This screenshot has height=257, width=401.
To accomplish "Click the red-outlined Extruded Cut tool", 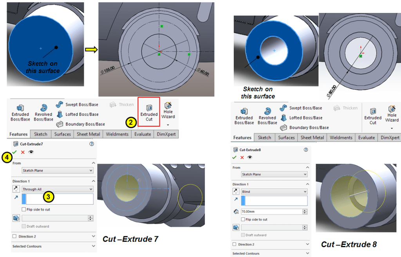I will pos(149,112).
